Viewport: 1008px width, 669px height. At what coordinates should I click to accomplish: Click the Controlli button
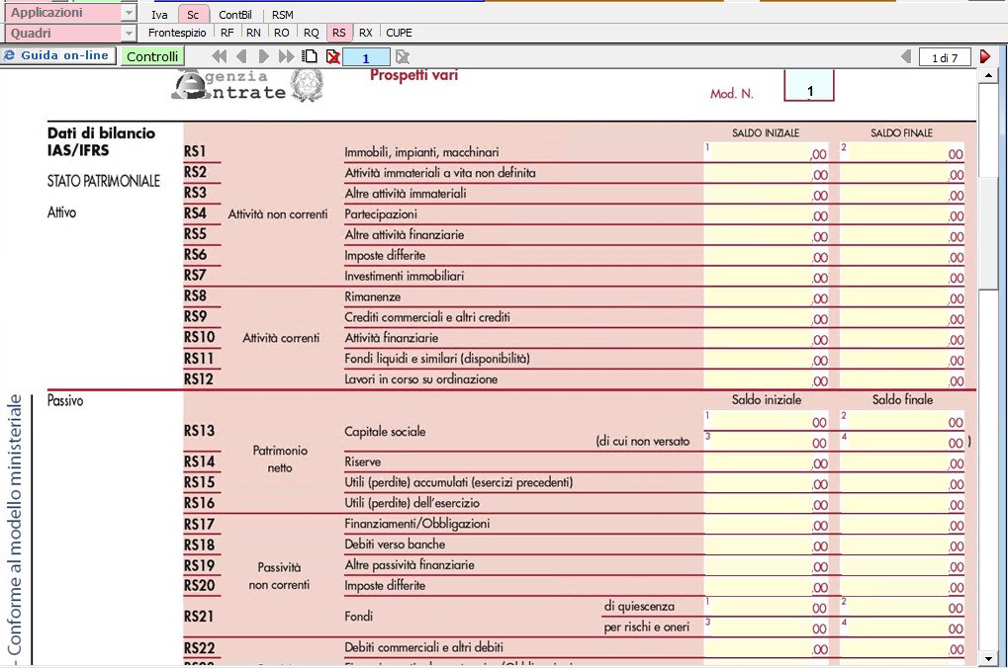click(152, 56)
